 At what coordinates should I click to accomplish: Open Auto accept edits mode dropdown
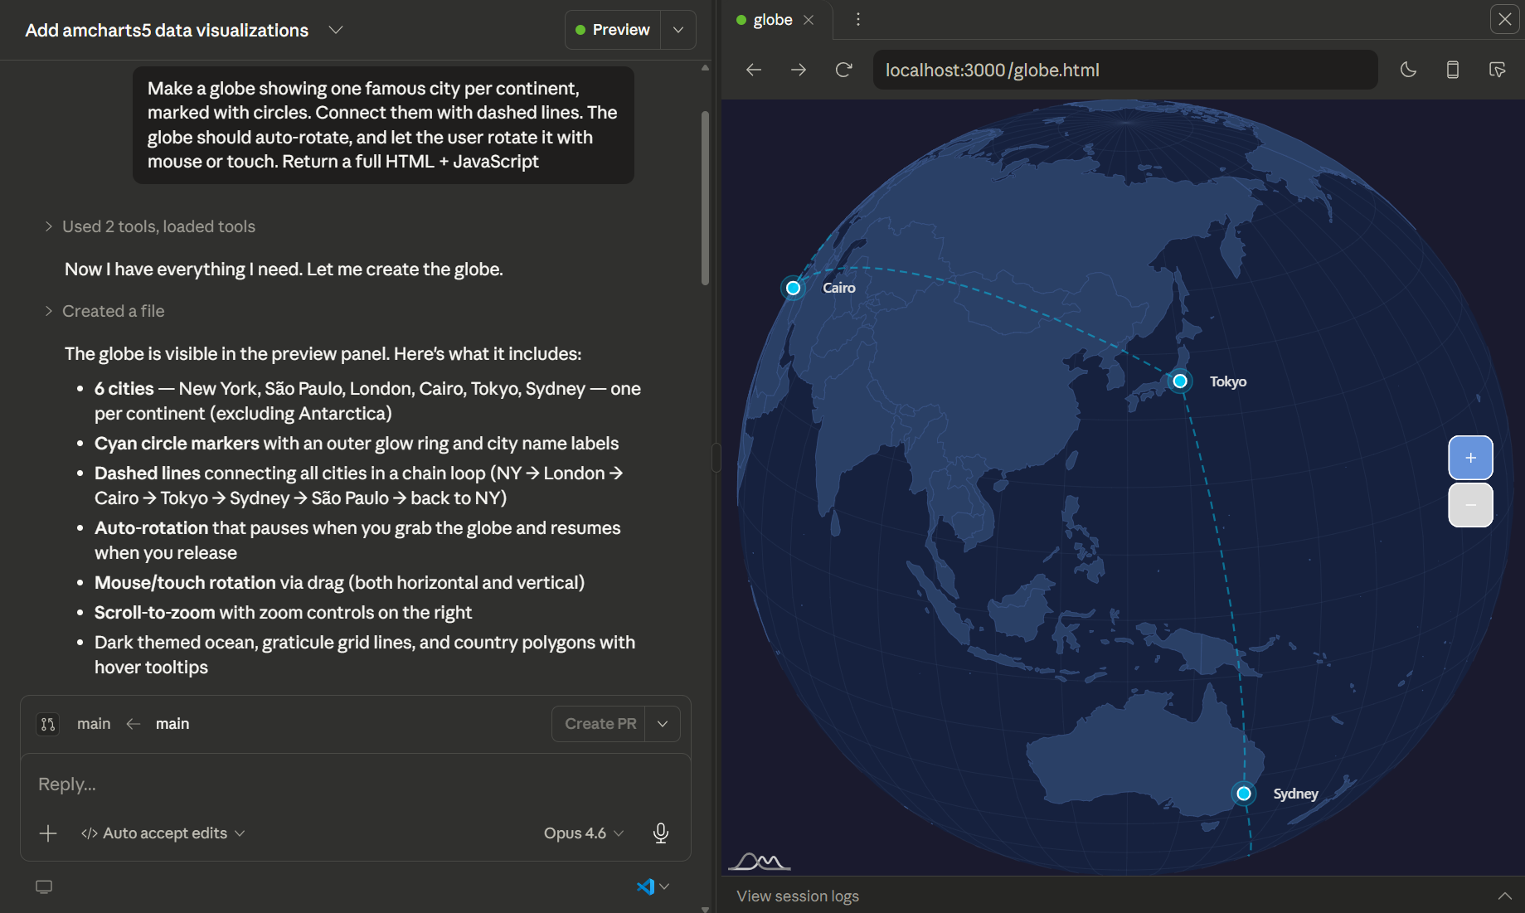click(163, 833)
